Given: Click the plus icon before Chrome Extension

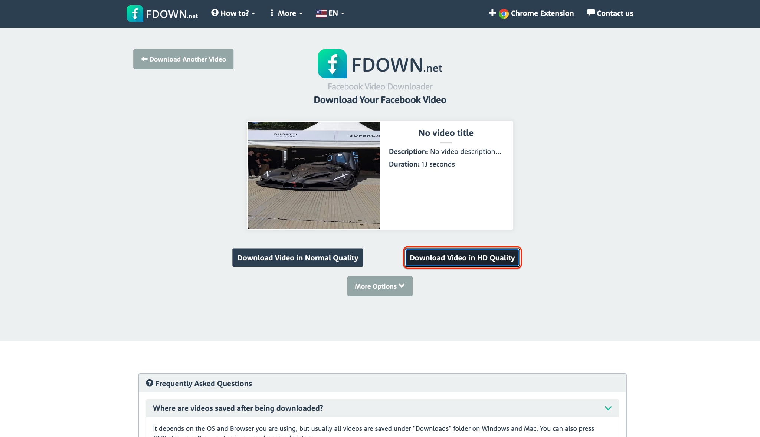Looking at the screenshot, I should (492, 13).
